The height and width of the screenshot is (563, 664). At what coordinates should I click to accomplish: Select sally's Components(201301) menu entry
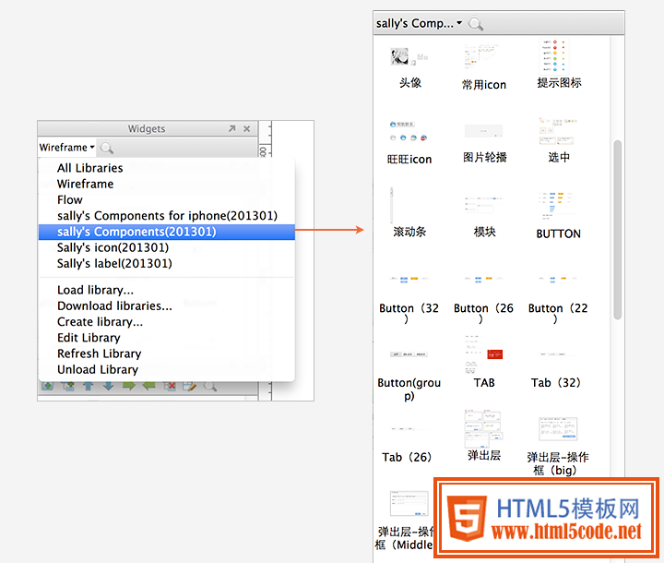point(136,232)
